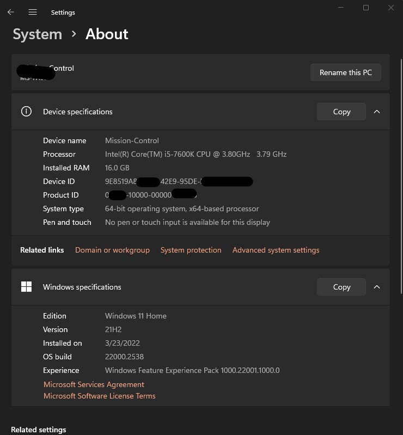Click the Windows logo icon
Viewport: 403px width, 435px height.
pos(26,287)
